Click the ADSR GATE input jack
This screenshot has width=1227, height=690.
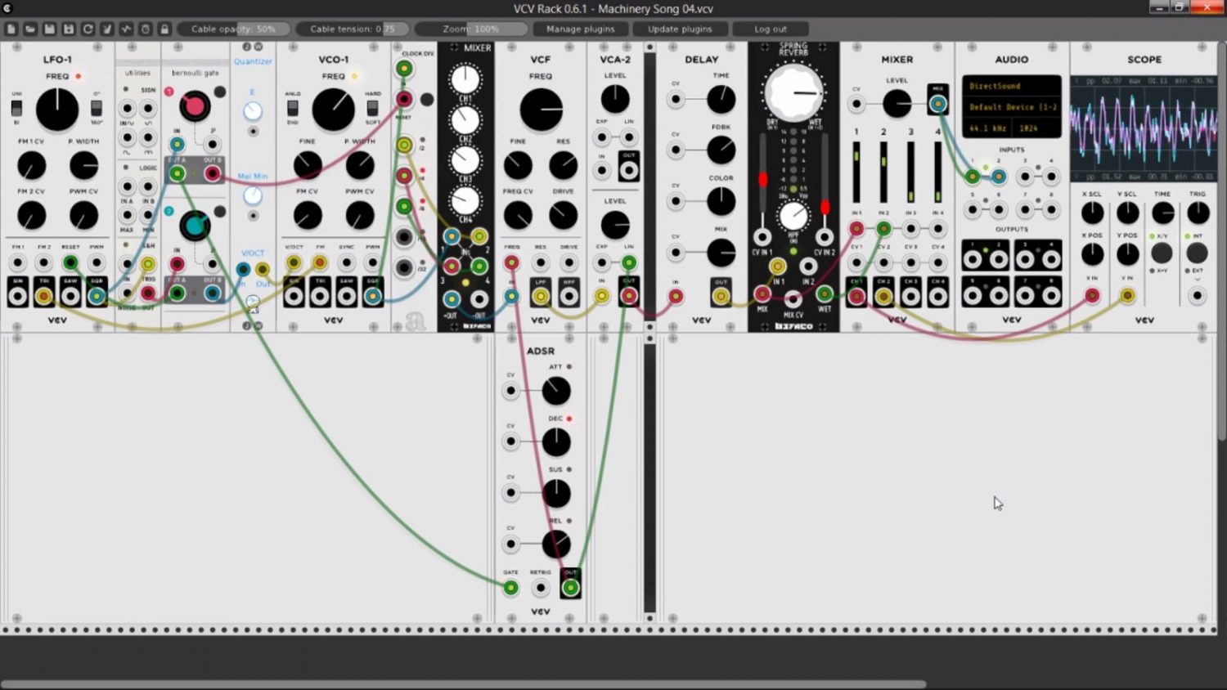click(510, 587)
